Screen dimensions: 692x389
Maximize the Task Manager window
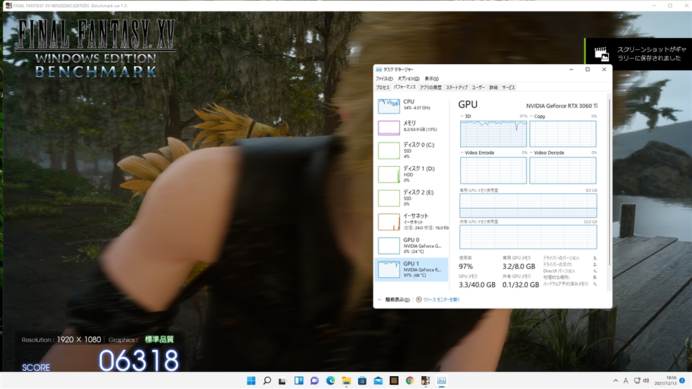point(587,70)
